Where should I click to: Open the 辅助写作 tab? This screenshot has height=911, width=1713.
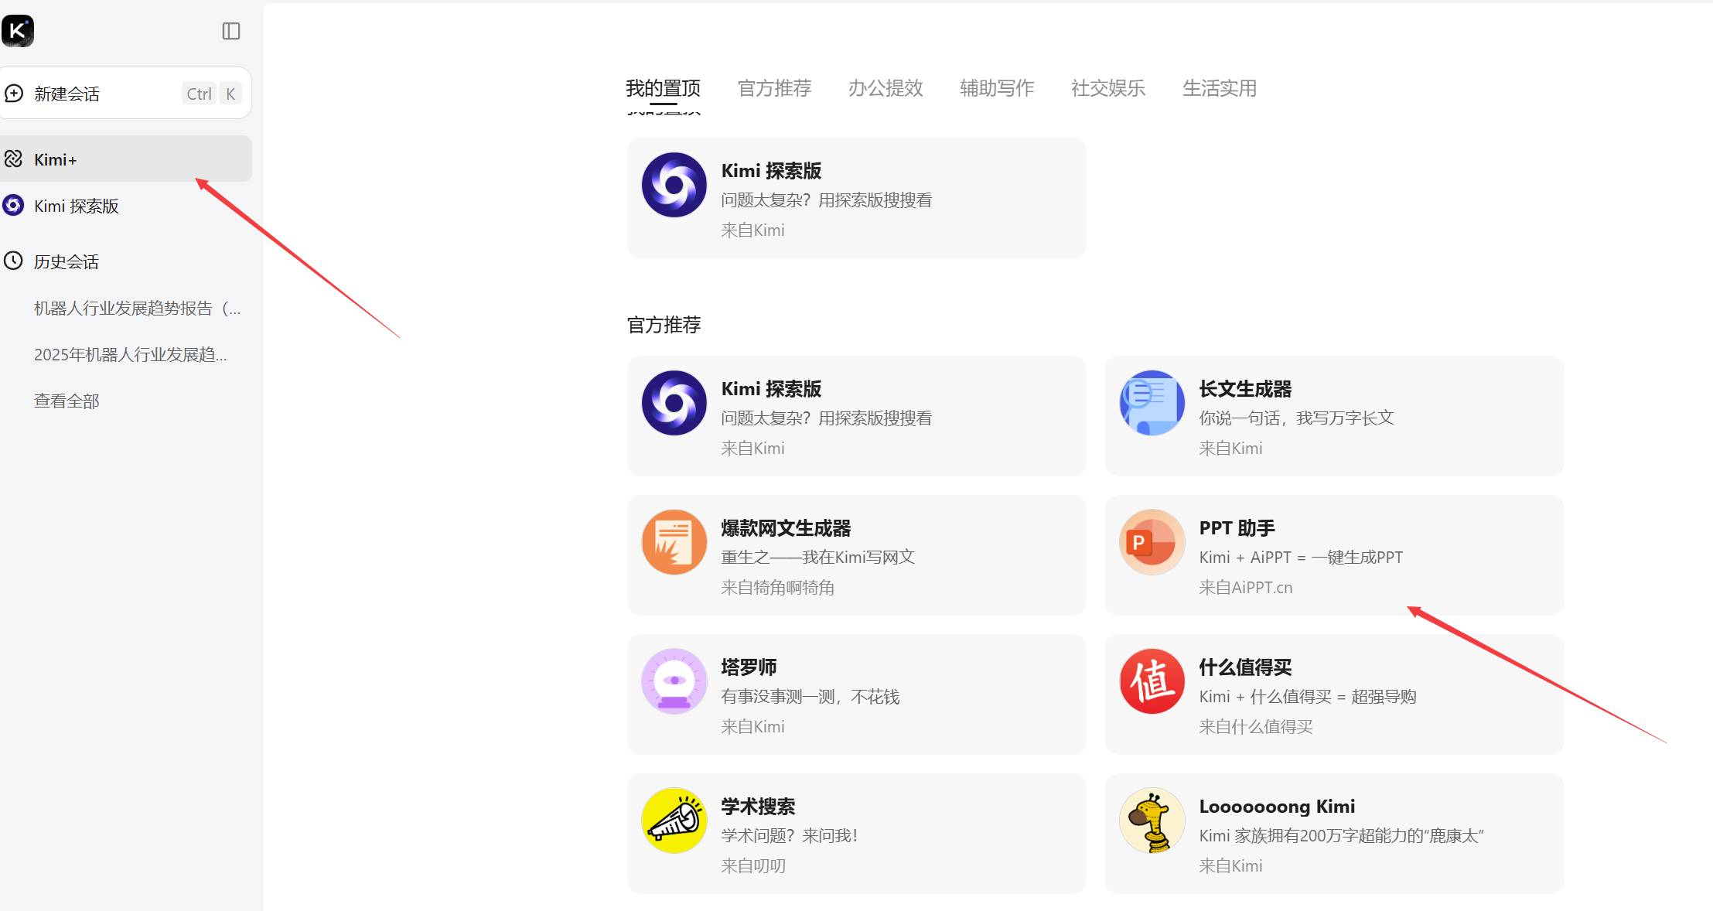[997, 88]
